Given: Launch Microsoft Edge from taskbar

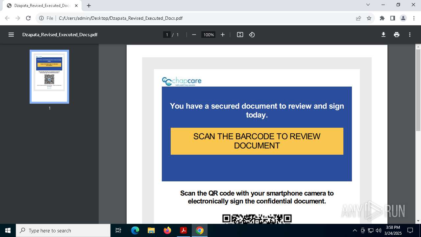Looking at the screenshot, I should 135,230.
